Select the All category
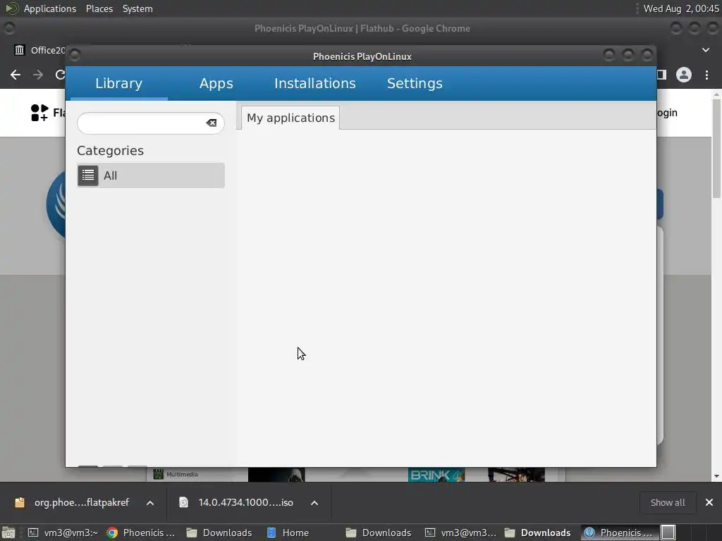The height and width of the screenshot is (541, 722). coord(151,175)
